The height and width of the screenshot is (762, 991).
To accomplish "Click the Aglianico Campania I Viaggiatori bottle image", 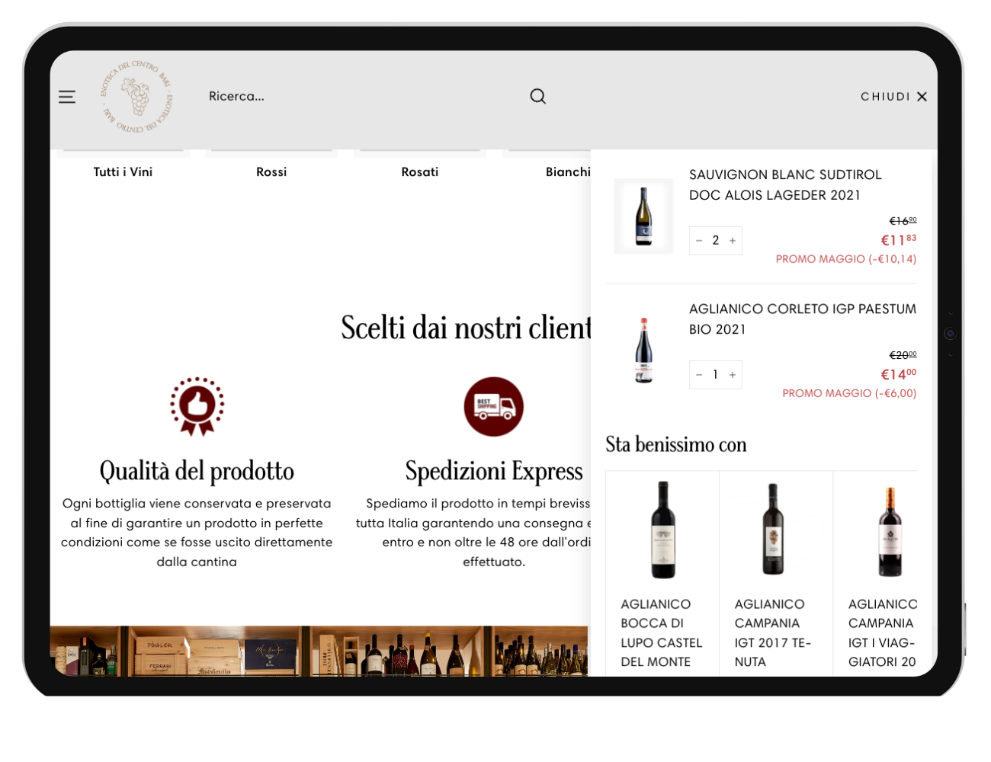I will tap(890, 531).
